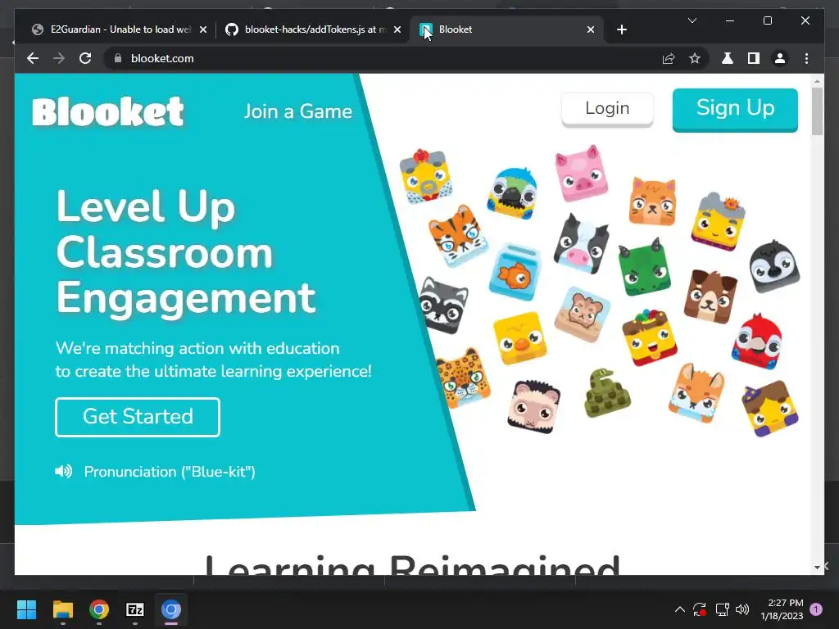Image resolution: width=839 pixels, height=629 pixels.
Task: Open the notification count badge
Action: (x=816, y=609)
